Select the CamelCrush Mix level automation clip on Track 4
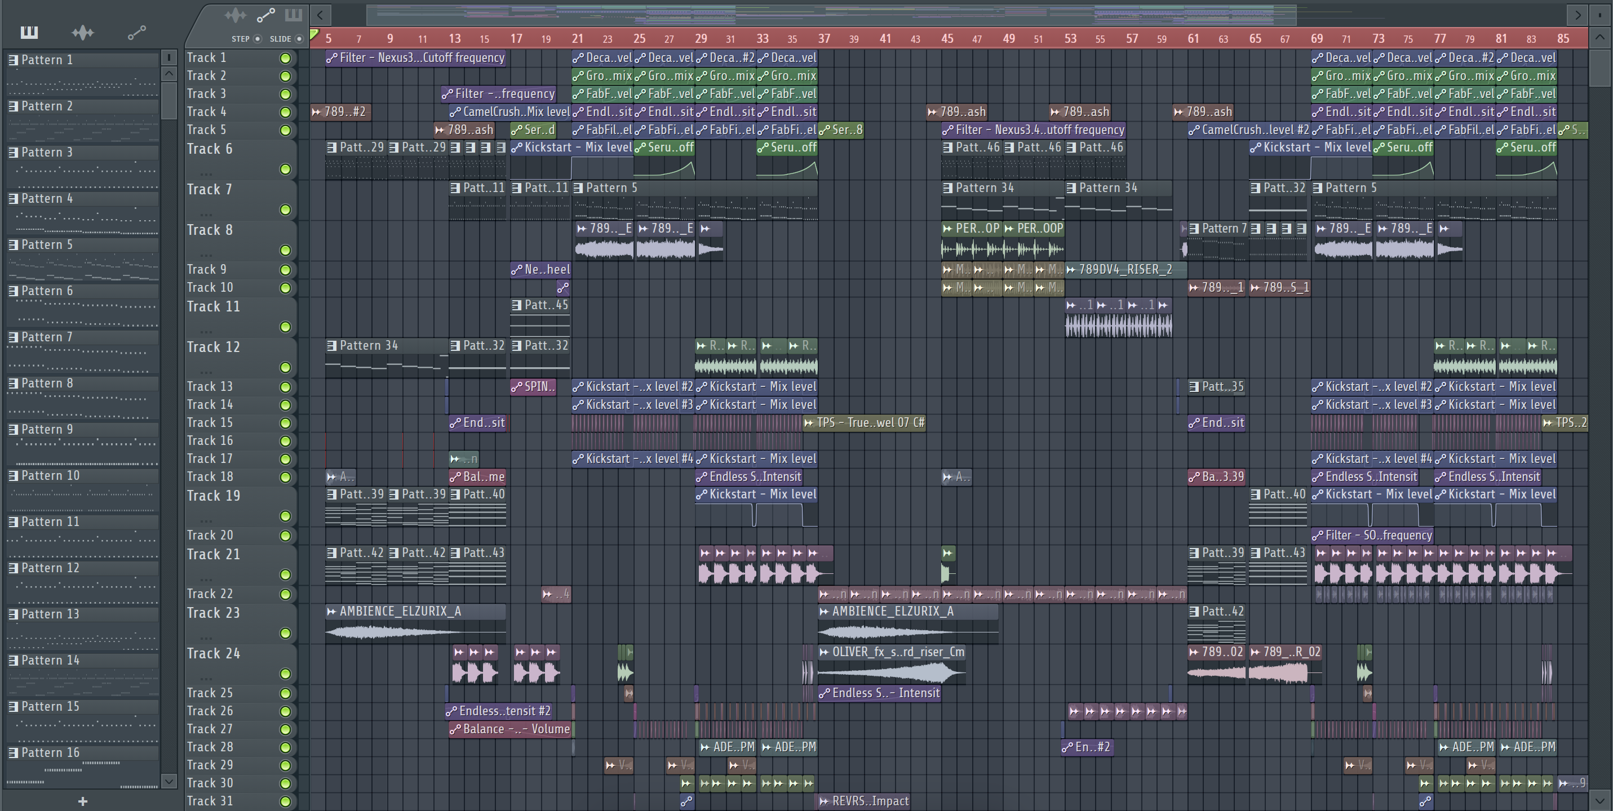 (509, 112)
